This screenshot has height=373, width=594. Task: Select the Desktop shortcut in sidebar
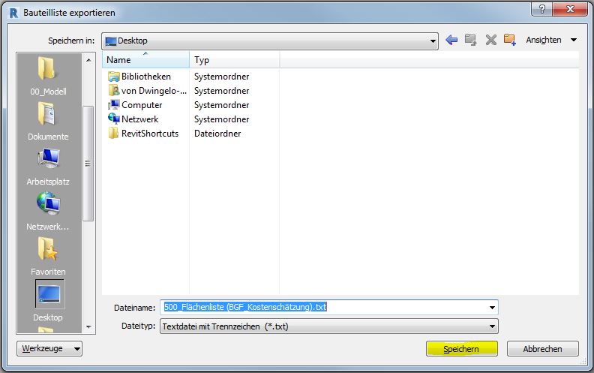(x=48, y=299)
